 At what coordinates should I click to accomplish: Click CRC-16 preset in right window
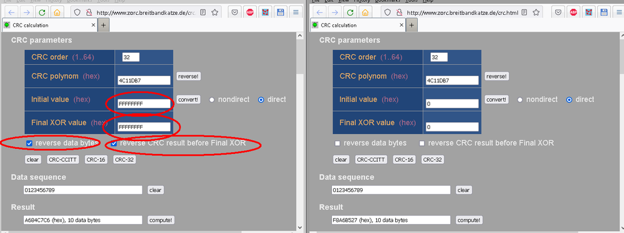(x=405, y=159)
